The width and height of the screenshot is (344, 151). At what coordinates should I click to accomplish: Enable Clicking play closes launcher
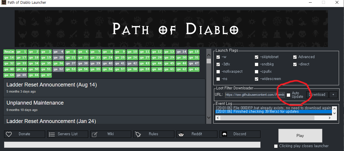(276, 146)
